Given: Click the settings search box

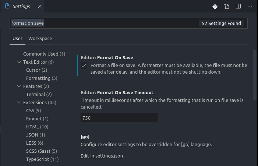Looking at the screenshot, I should (x=103, y=23).
